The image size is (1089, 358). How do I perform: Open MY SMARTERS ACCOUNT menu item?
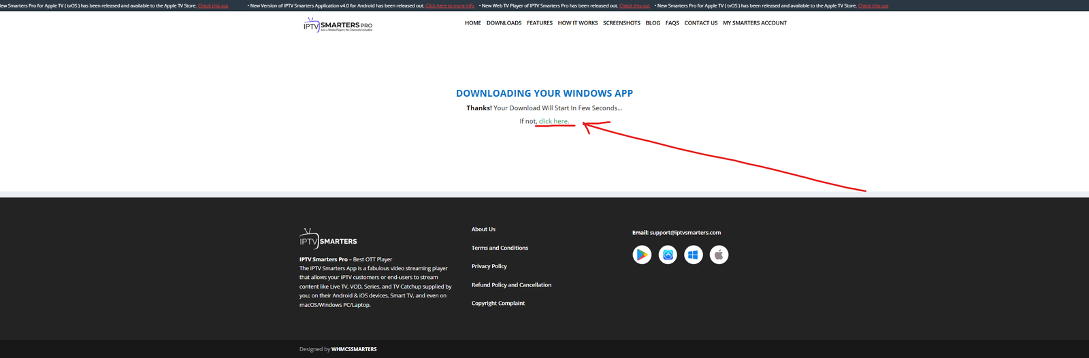(x=755, y=23)
